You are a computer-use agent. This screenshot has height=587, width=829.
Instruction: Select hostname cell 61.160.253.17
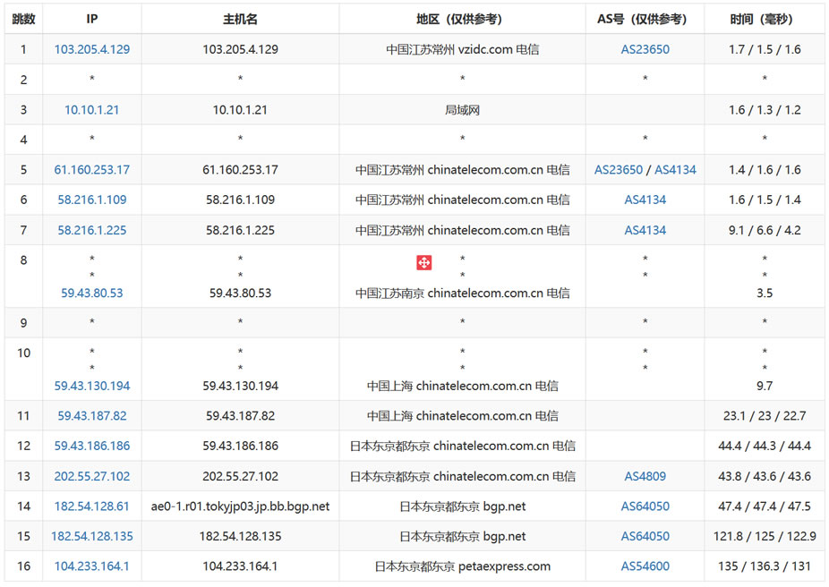(240, 170)
